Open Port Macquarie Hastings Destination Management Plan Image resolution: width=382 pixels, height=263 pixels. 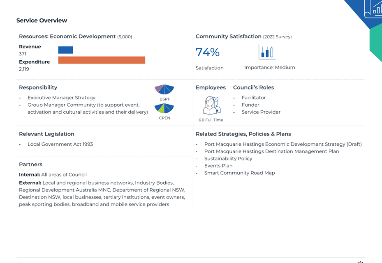[272, 151]
